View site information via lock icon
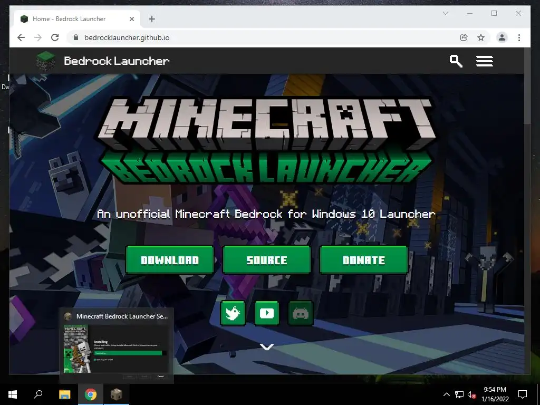This screenshot has height=405, width=540. (76, 37)
